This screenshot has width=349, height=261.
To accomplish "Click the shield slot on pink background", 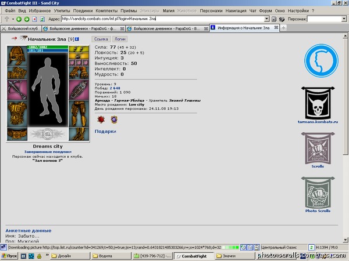I will tap(79, 90).
